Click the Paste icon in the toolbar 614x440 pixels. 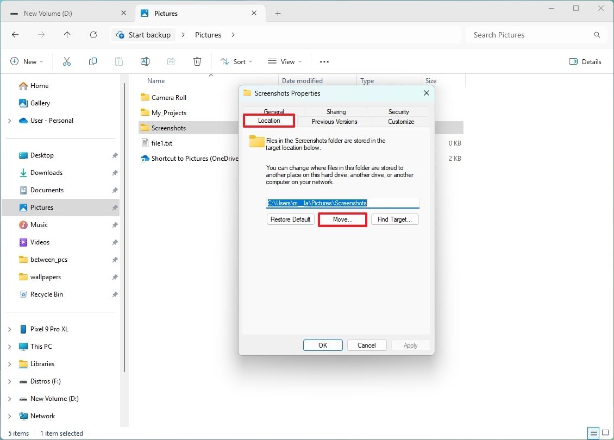(118, 61)
